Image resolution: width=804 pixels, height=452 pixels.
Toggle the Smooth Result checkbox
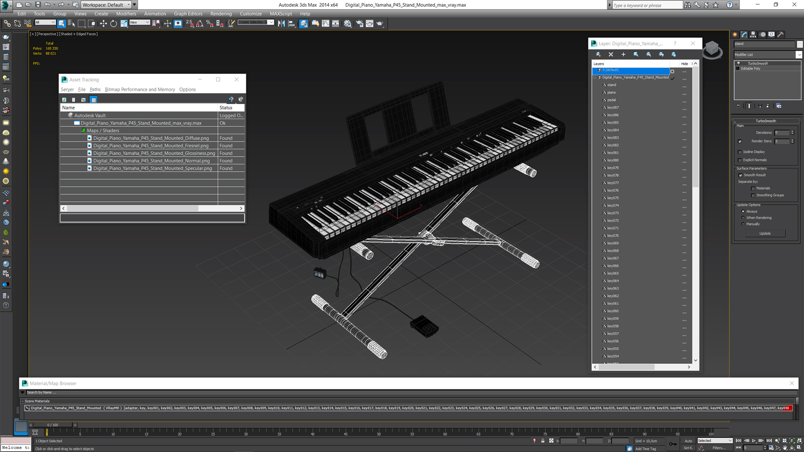(x=740, y=175)
